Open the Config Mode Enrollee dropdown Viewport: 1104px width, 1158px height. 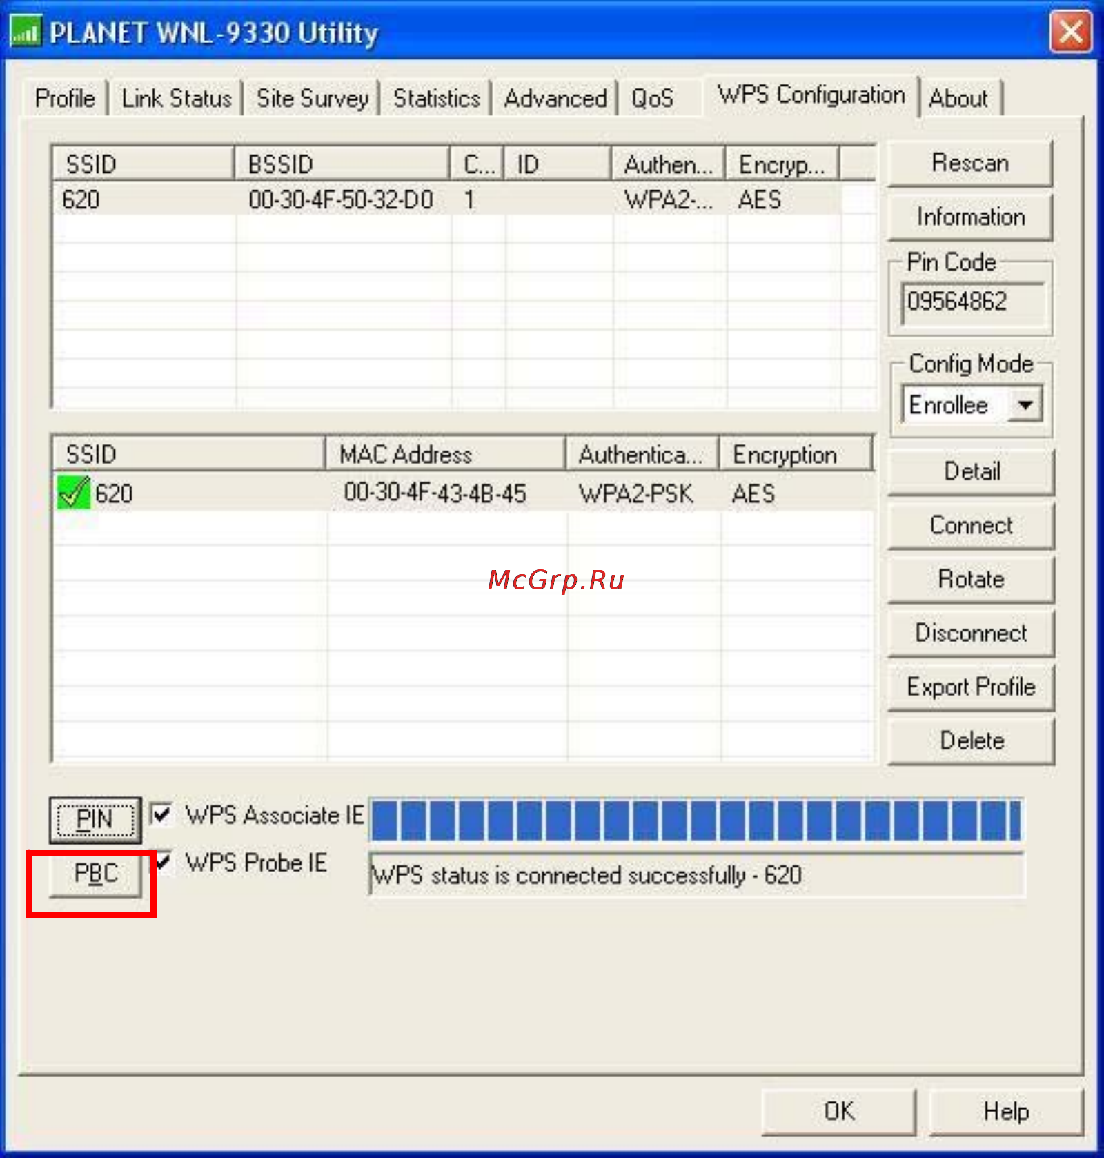click(1025, 404)
